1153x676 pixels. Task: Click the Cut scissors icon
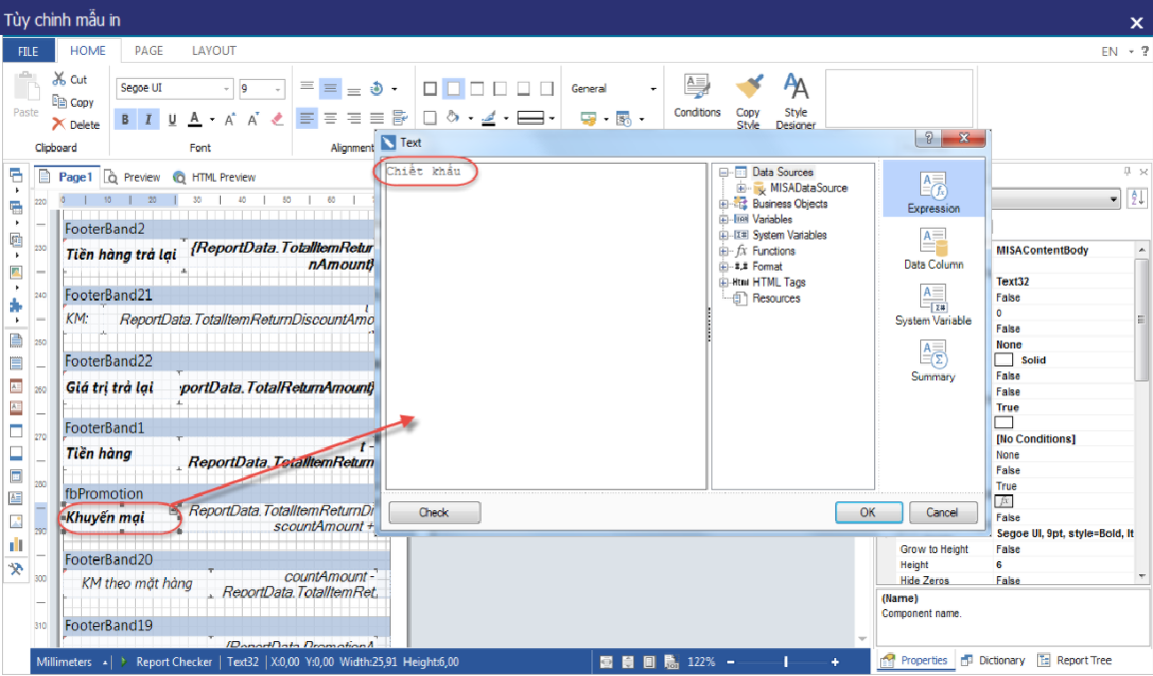(60, 79)
